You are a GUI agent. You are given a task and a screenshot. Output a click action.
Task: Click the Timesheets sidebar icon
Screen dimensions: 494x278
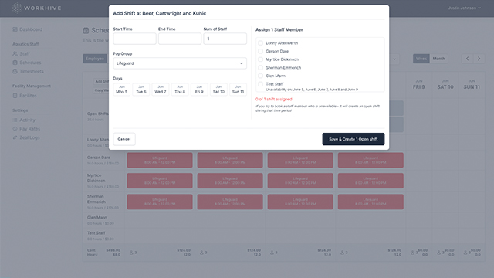coord(15,71)
